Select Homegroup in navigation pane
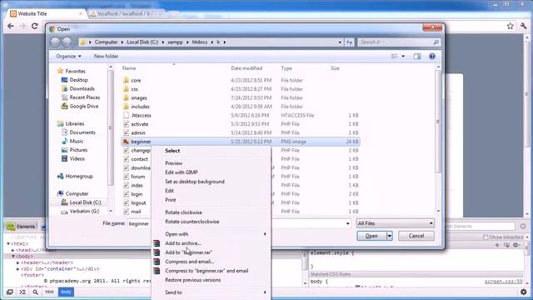533x300 pixels. [x=79, y=176]
